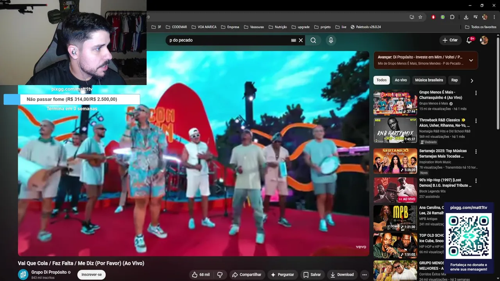Open the CODEMAR bookmark folder
500x281 pixels.
tap(176, 27)
